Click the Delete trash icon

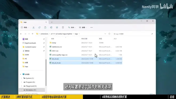63,27
